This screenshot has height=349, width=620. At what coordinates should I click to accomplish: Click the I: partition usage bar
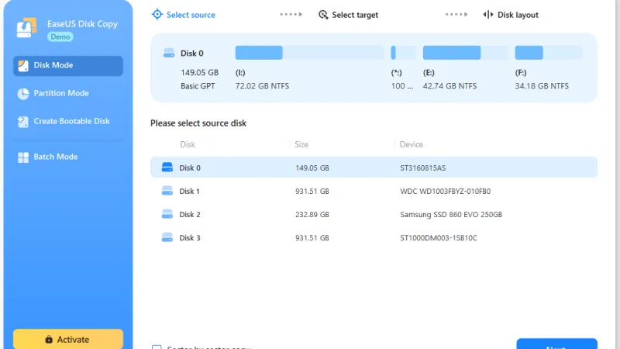pos(309,53)
